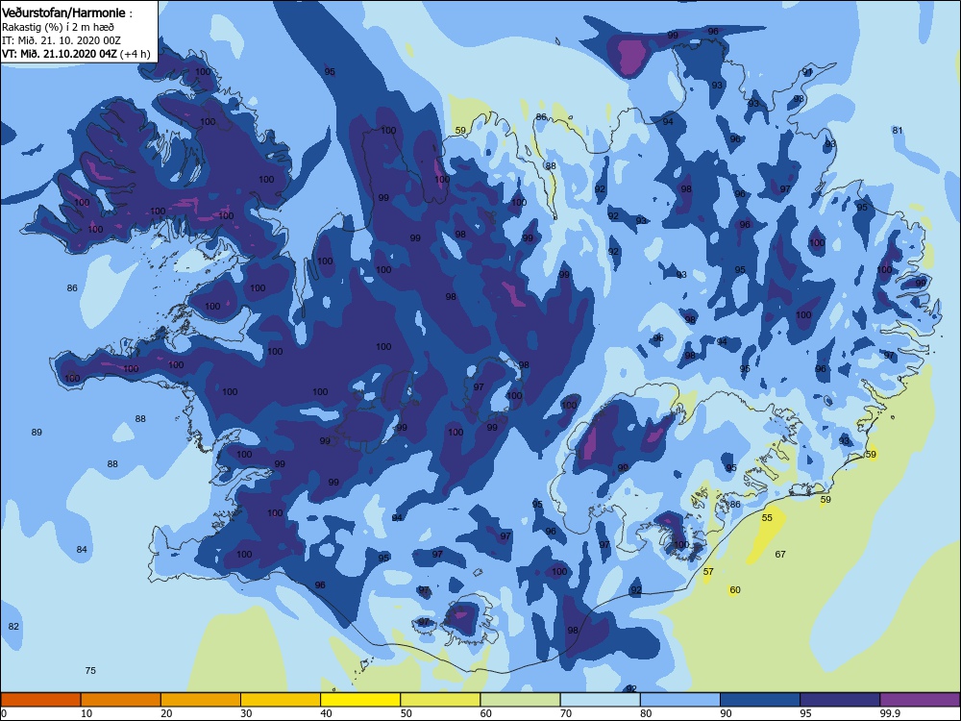This screenshot has width=961, height=721.
Task: Select the pale blue 70–80 legend swatch
Action: click(x=600, y=700)
